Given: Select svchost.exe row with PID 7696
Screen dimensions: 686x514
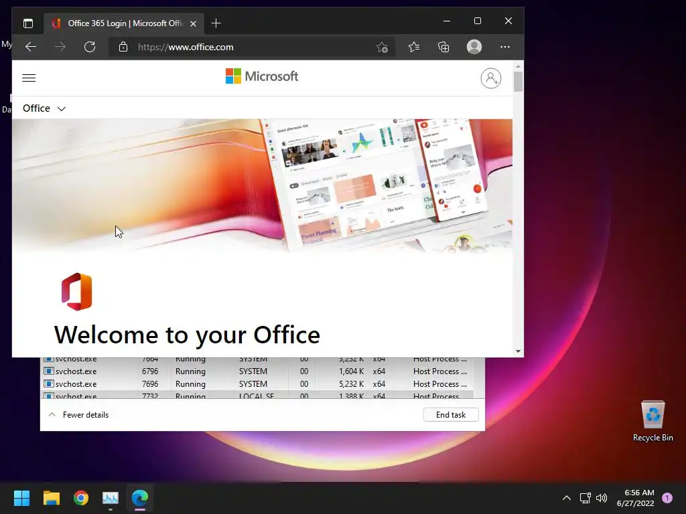Looking at the screenshot, I should (x=257, y=383).
